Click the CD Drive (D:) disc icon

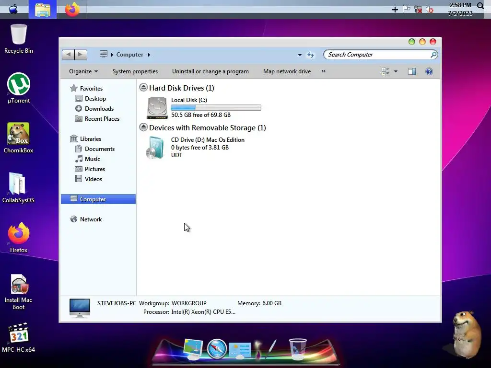(x=155, y=148)
